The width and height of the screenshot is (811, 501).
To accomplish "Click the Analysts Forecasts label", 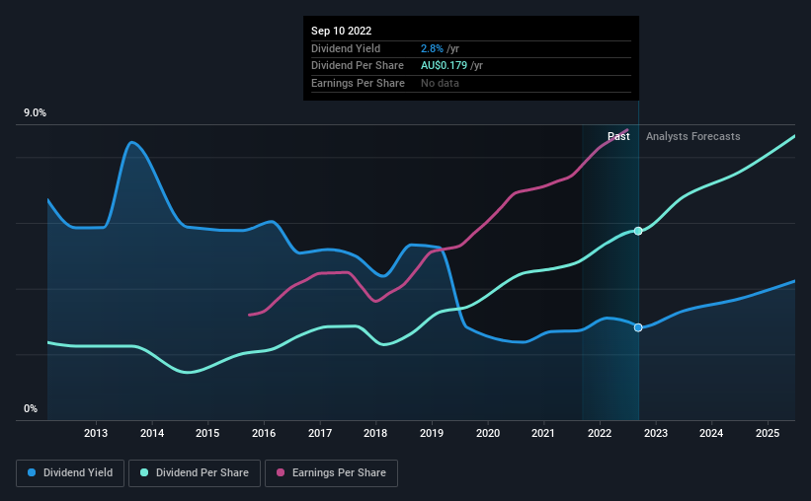I will [x=693, y=136].
